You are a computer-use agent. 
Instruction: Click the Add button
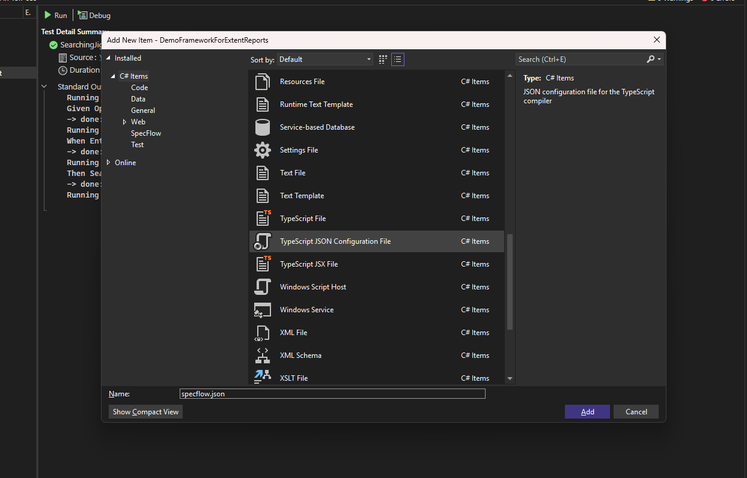point(587,411)
